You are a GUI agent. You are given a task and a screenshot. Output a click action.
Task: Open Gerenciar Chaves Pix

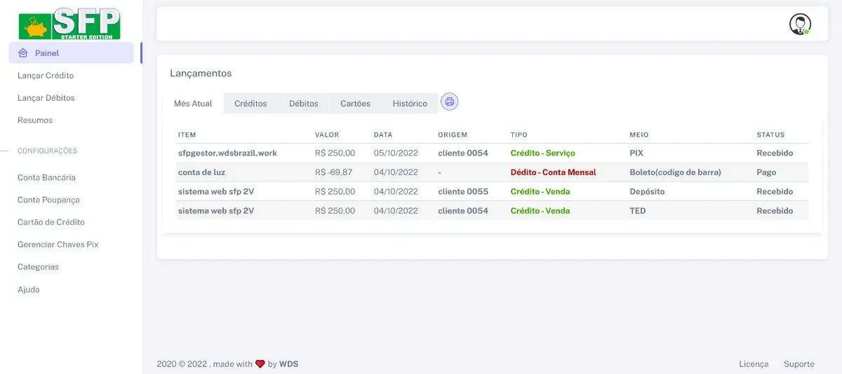click(x=58, y=245)
